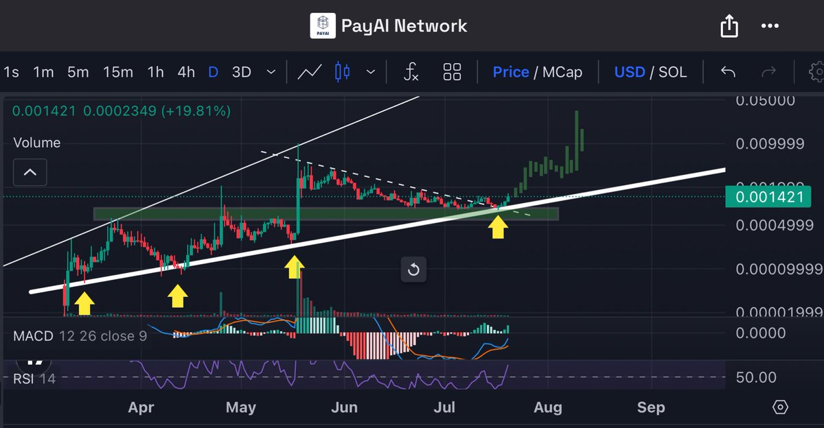Select the 1m timeframe

[43, 72]
